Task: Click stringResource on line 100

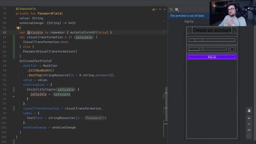Action: pos(61,118)
